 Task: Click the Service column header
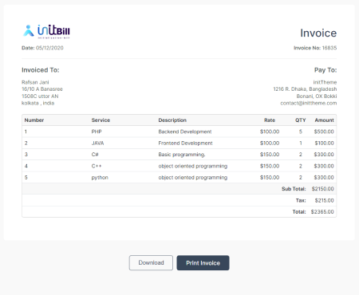coord(101,120)
